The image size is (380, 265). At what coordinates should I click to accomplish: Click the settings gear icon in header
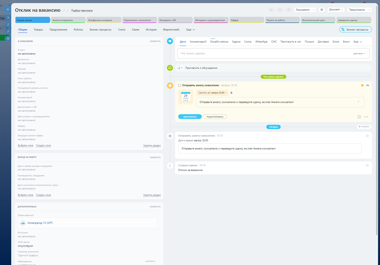coord(322,10)
